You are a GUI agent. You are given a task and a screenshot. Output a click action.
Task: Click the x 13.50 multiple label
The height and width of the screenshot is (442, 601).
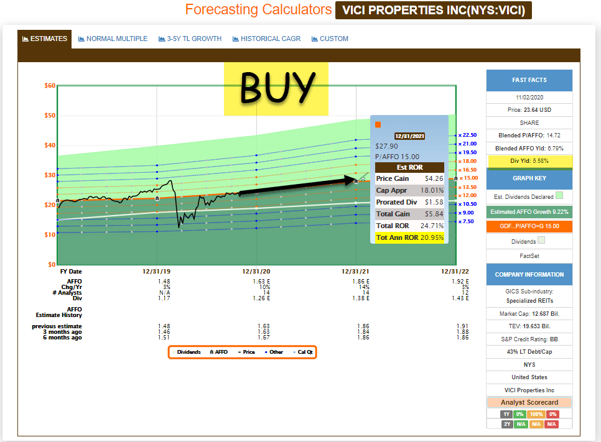pos(468,187)
